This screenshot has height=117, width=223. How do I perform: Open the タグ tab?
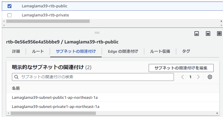pyautogui.click(x=186, y=51)
